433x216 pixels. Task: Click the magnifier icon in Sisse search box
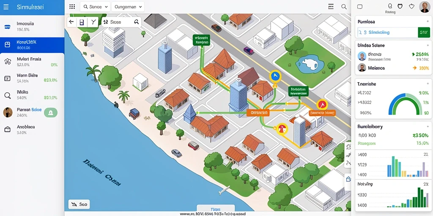[136, 22]
